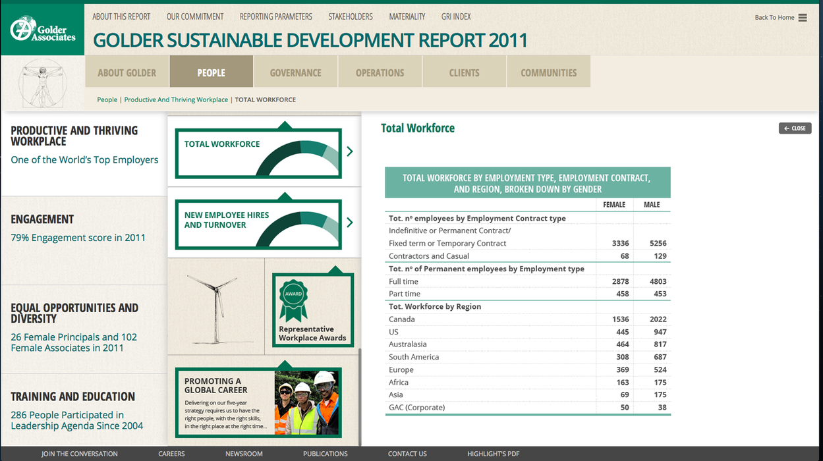Expand New Employee Hires and Turnover arrow

pos(350,223)
